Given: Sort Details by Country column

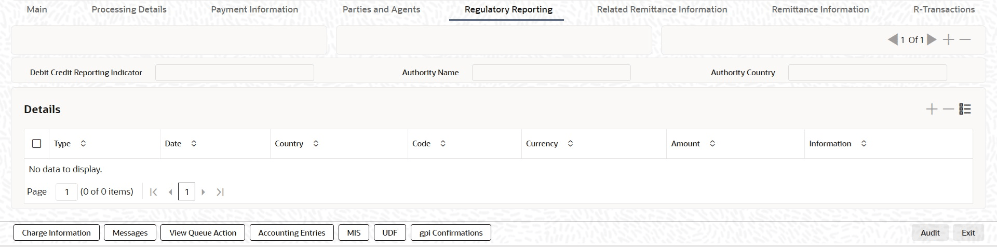Looking at the screenshot, I should tap(316, 144).
